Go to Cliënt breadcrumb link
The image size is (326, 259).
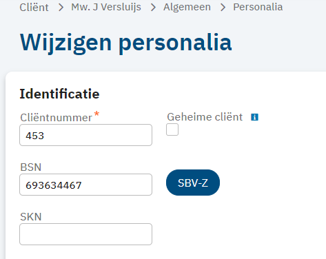tap(34, 7)
